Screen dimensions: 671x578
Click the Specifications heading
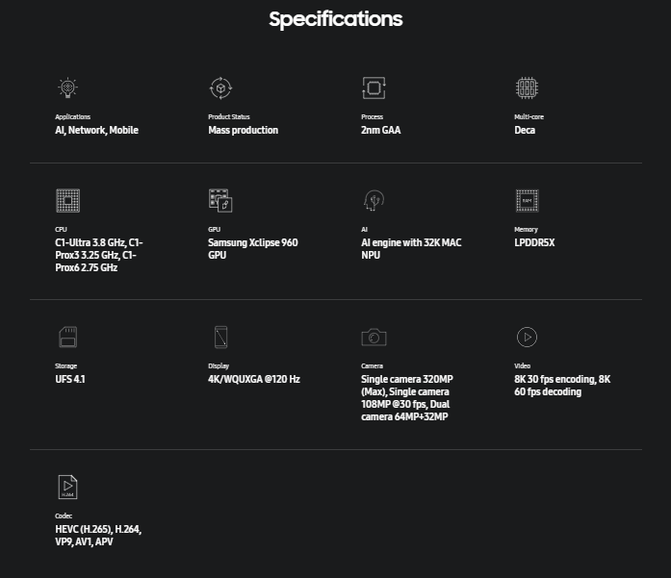[335, 19]
